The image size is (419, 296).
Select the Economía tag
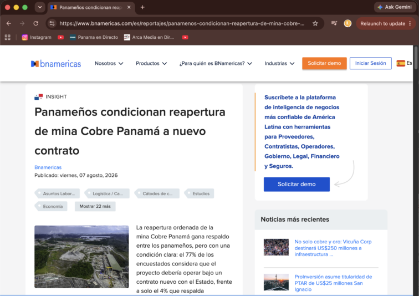click(51, 206)
